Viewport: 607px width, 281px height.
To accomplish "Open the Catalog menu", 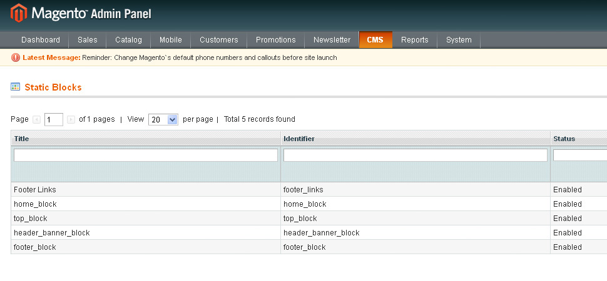I will 128,40.
